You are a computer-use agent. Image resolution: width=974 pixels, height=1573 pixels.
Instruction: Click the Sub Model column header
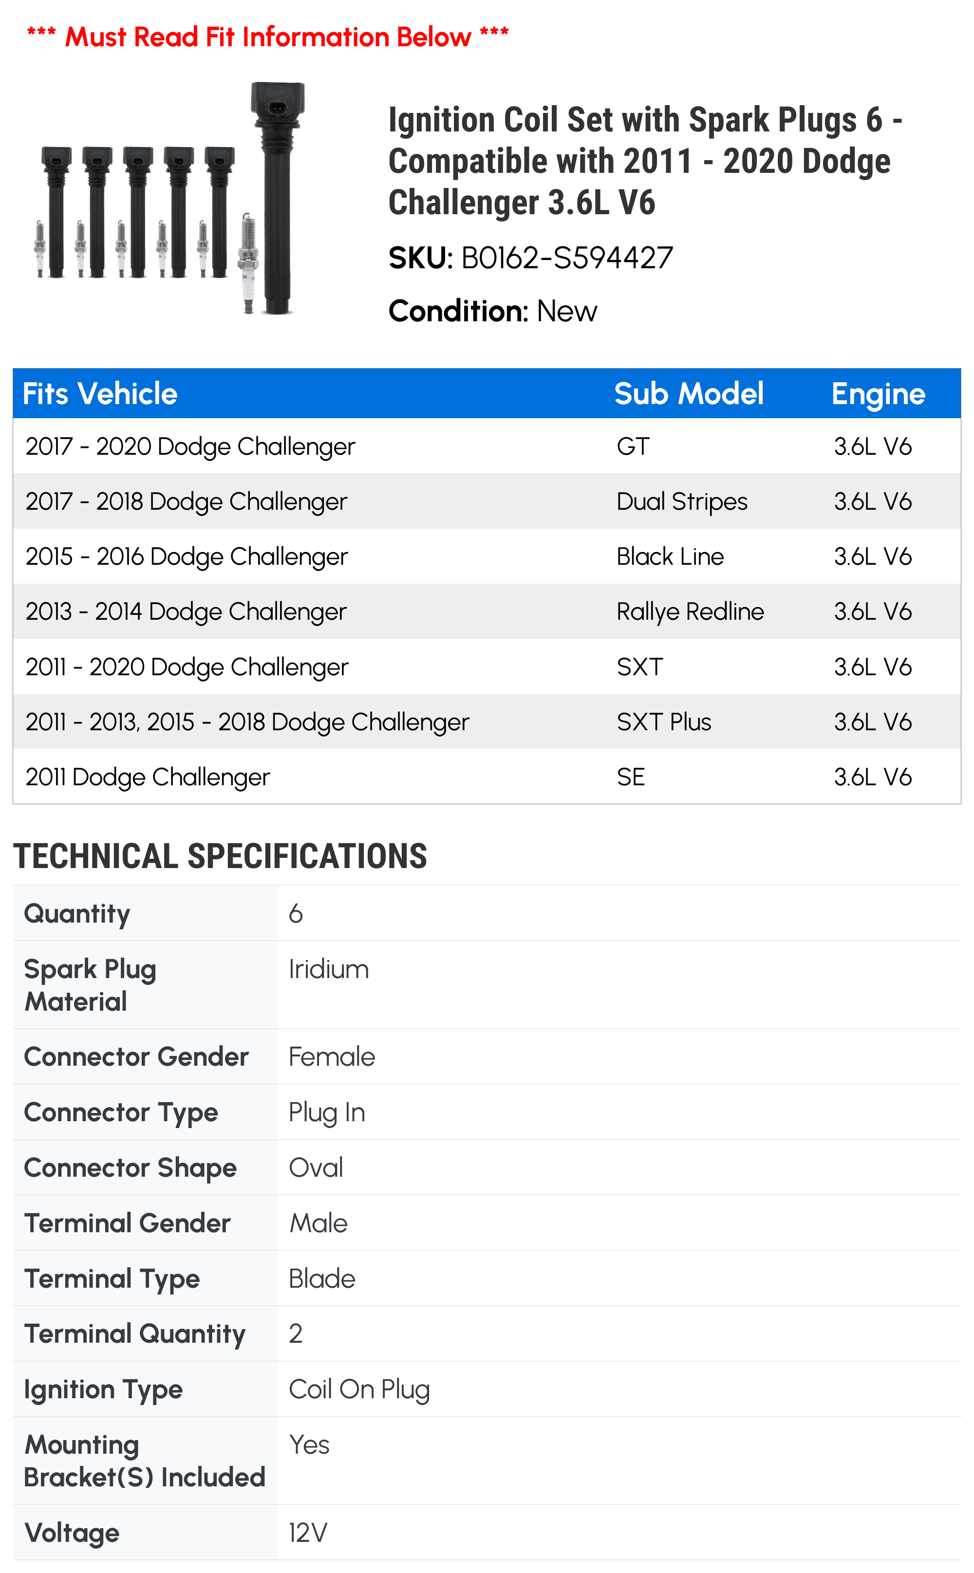click(x=689, y=393)
